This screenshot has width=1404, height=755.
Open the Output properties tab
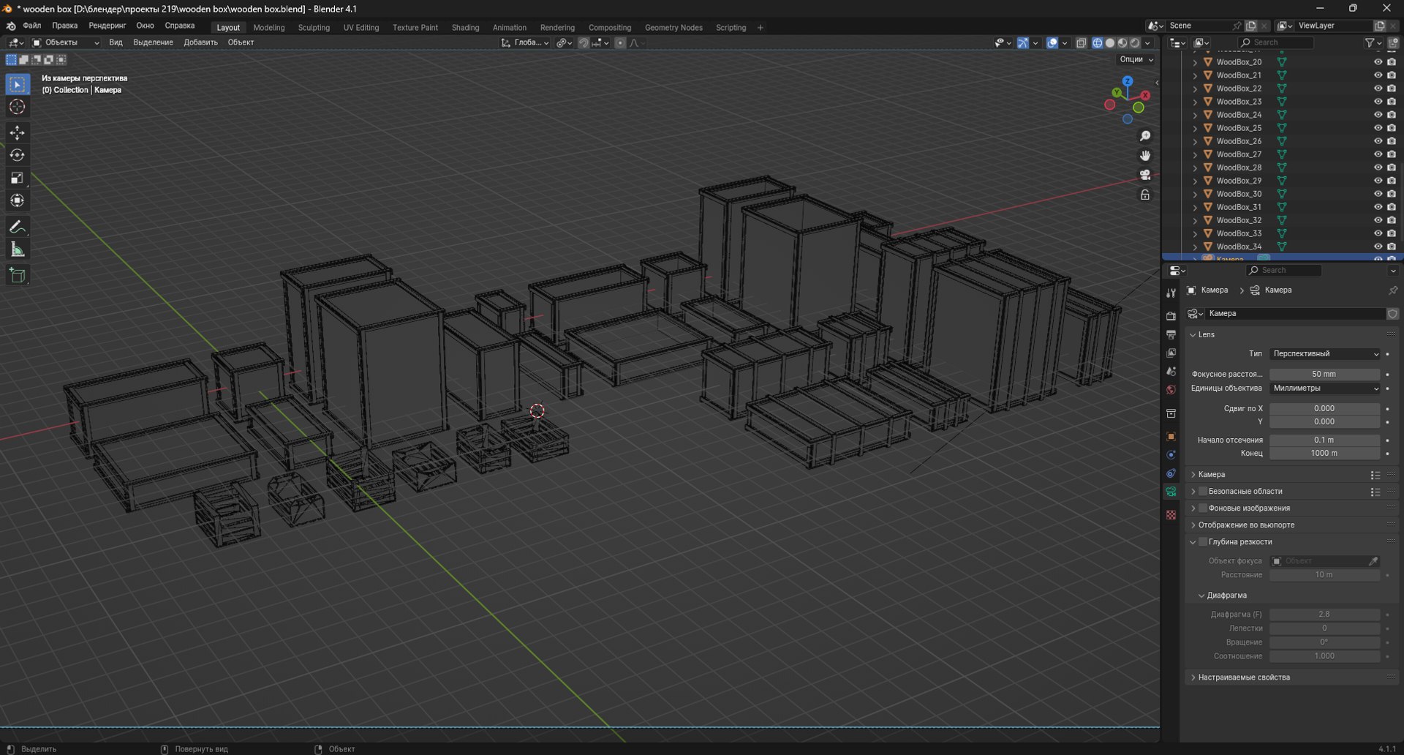click(1171, 334)
